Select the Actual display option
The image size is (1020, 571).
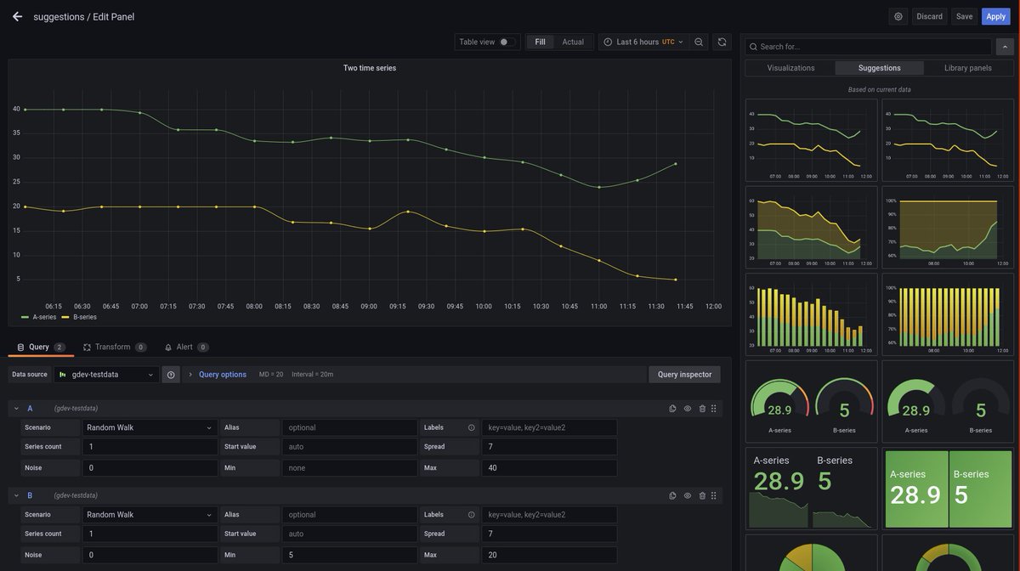pyautogui.click(x=573, y=42)
